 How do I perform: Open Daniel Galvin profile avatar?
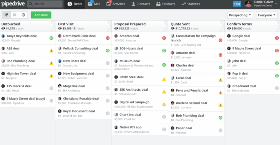click(248, 4)
